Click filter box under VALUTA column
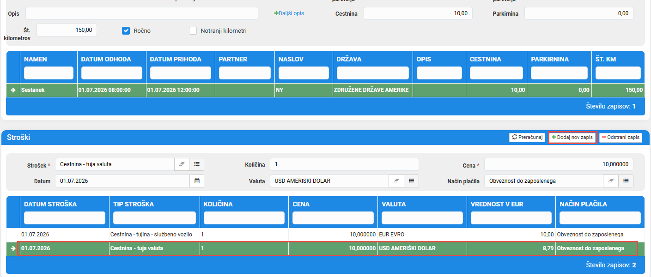Viewport: 651px width, 277px height. [x=422, y=218]
